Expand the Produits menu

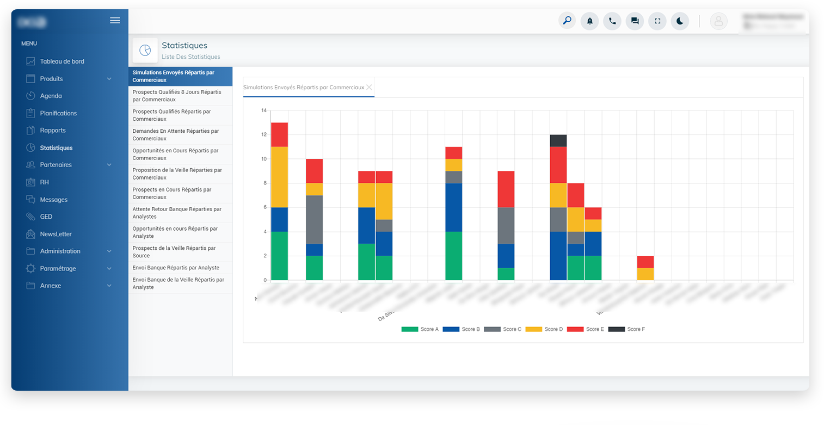click(52, 78)
